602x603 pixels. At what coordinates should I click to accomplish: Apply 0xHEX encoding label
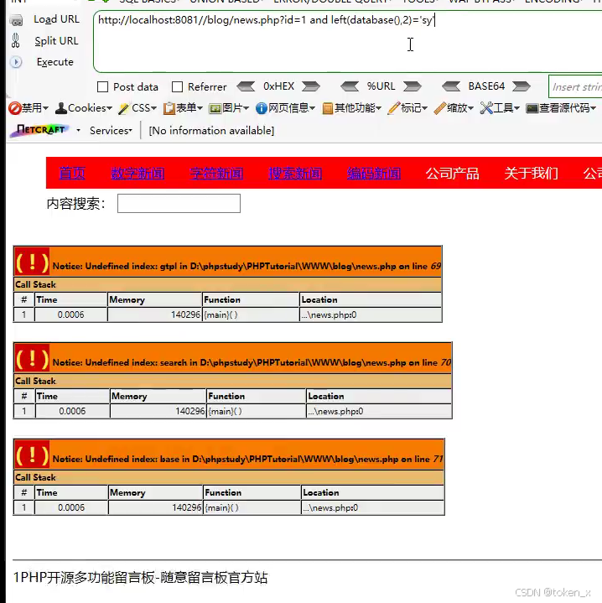[x=278, y=86]
